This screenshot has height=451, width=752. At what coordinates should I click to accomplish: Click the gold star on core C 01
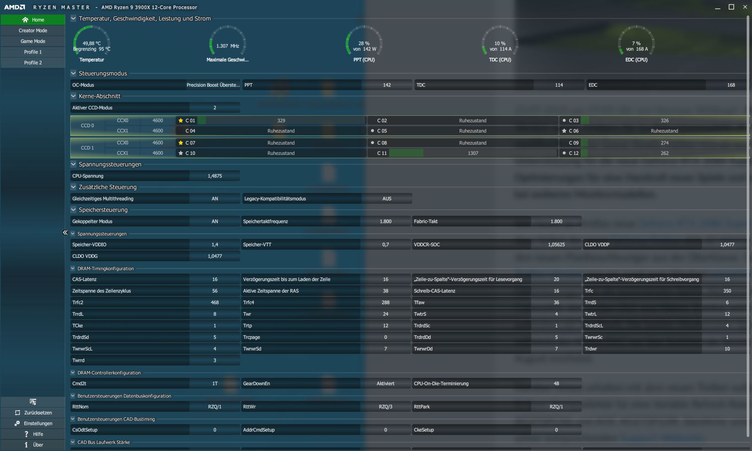181,120
